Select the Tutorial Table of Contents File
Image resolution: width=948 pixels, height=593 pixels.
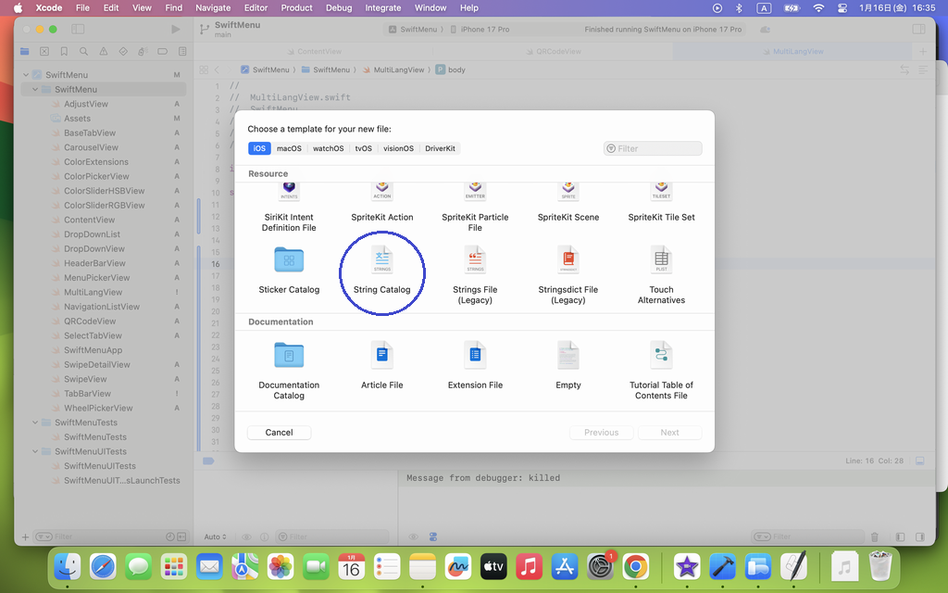[x=661, y=356]
